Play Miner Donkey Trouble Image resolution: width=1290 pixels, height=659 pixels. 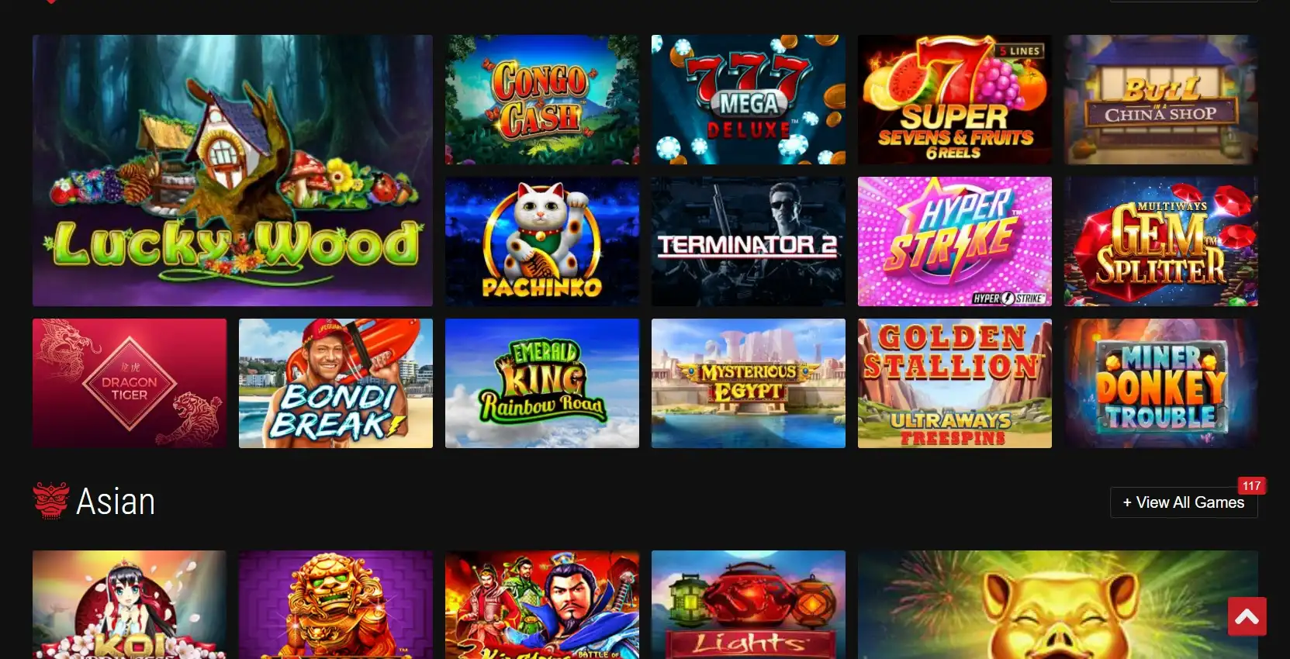(x=1161, y=383)
